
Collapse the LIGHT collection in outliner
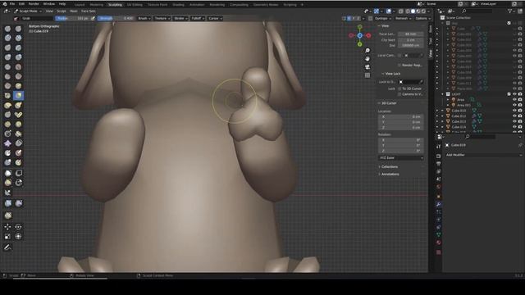443,94
